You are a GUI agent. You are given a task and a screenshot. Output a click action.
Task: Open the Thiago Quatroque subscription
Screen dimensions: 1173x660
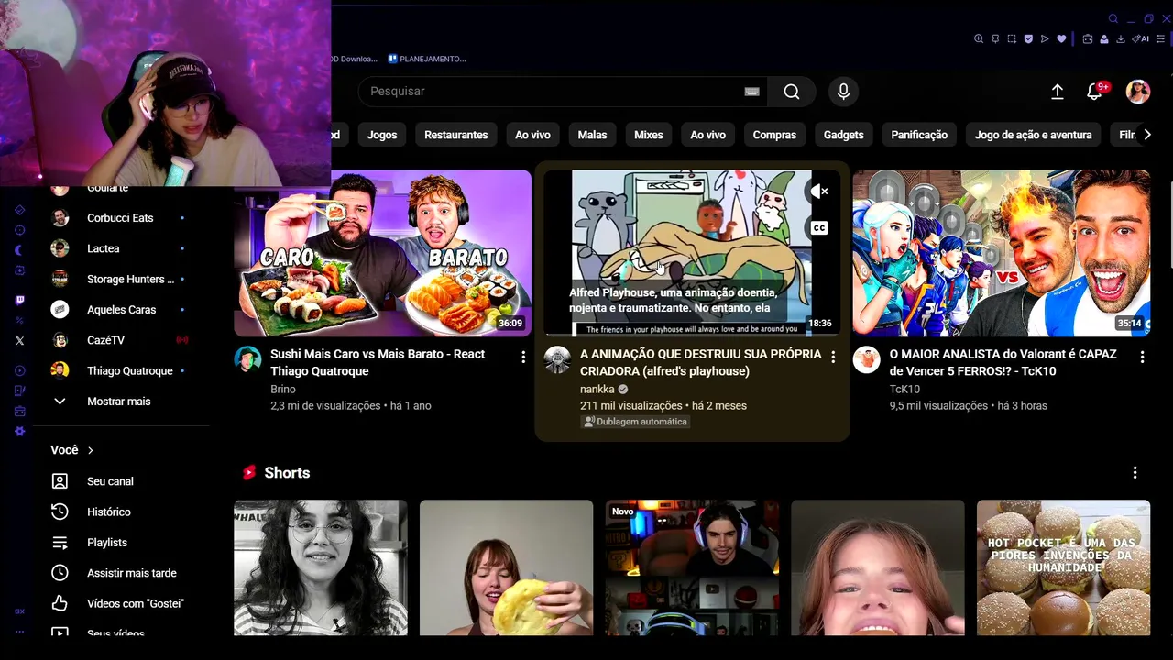point(130,370)
